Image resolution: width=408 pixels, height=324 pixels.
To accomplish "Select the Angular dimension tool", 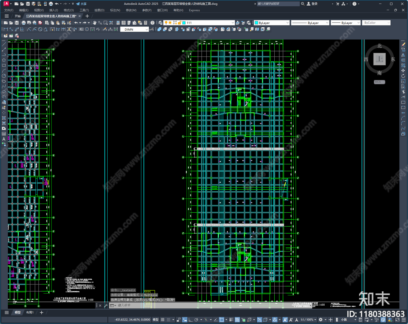I will pyautogui.click(x=45, y=29).
